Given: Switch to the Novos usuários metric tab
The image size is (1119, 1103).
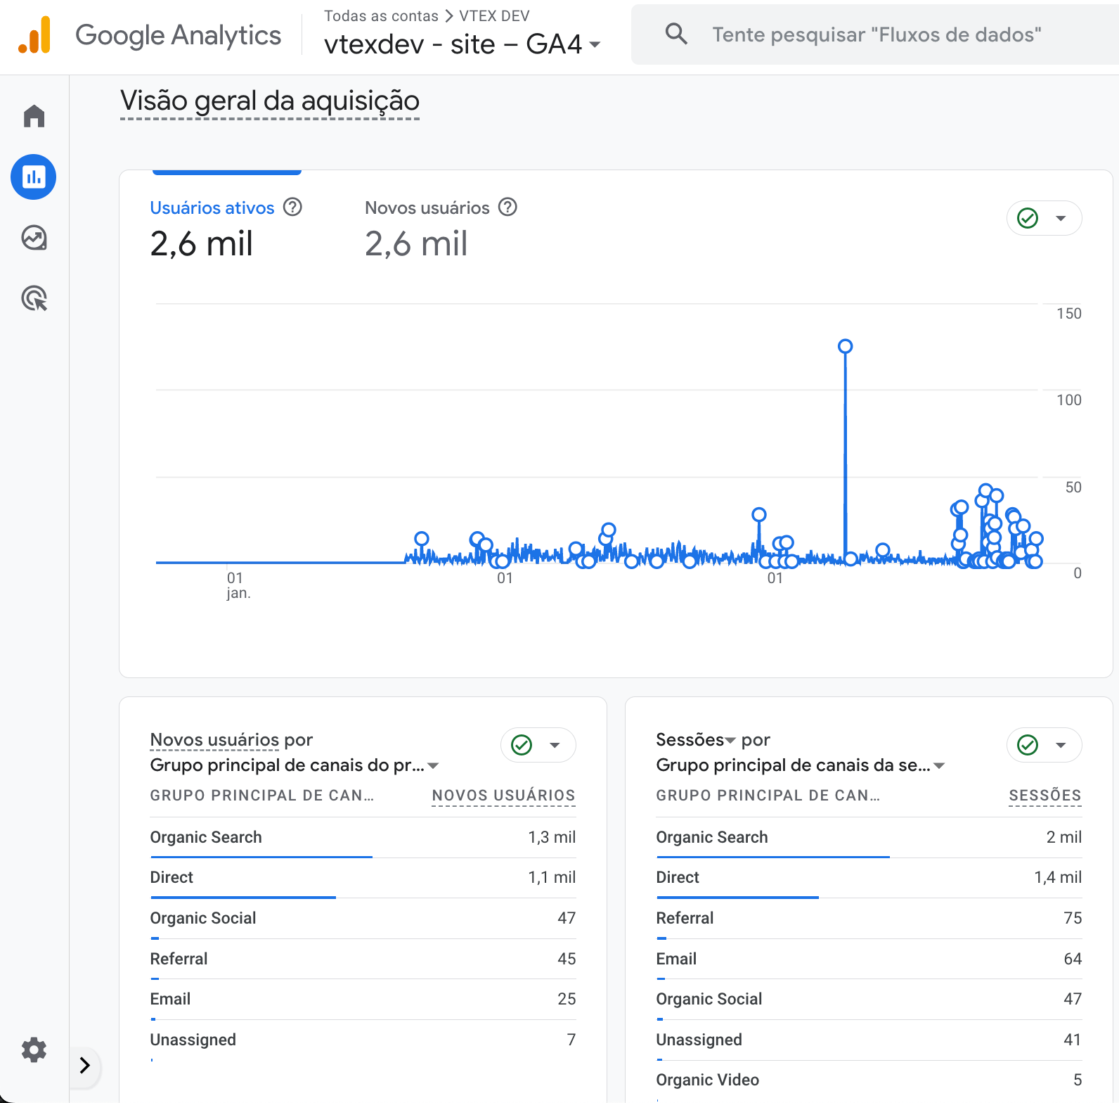Looking at the screenshot, I should (427, 208).
